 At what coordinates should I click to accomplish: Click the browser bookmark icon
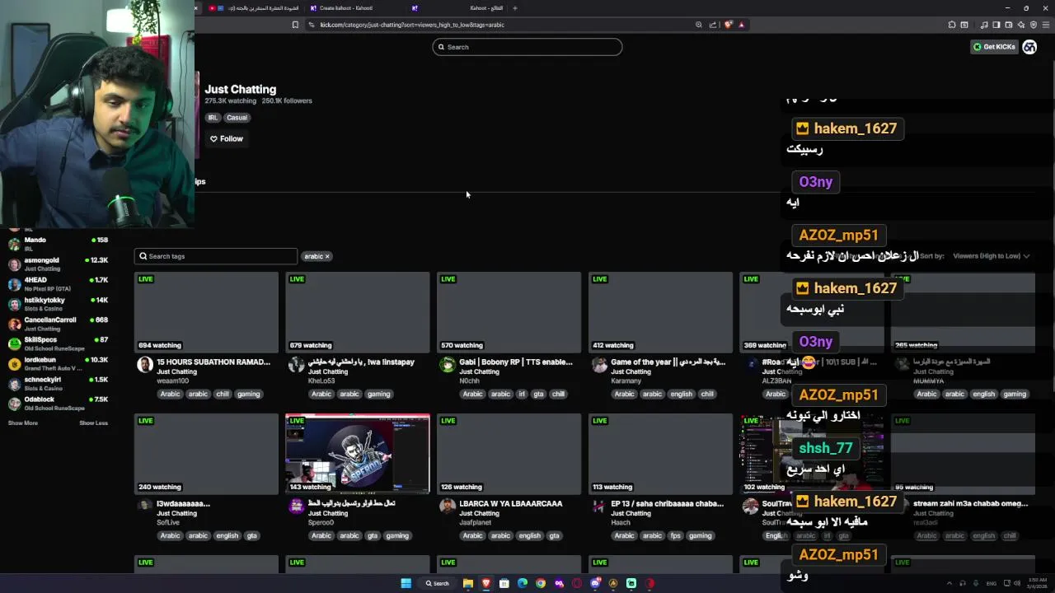click(x=295, y=25)
